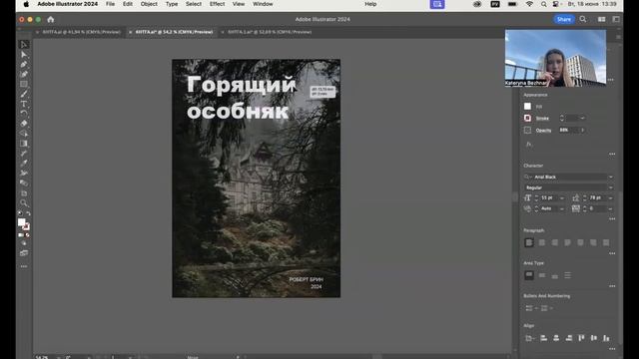Open the Type menu
Image resolution: width=639 pixels, height=359 pixels.
click(x=172, y=4)
